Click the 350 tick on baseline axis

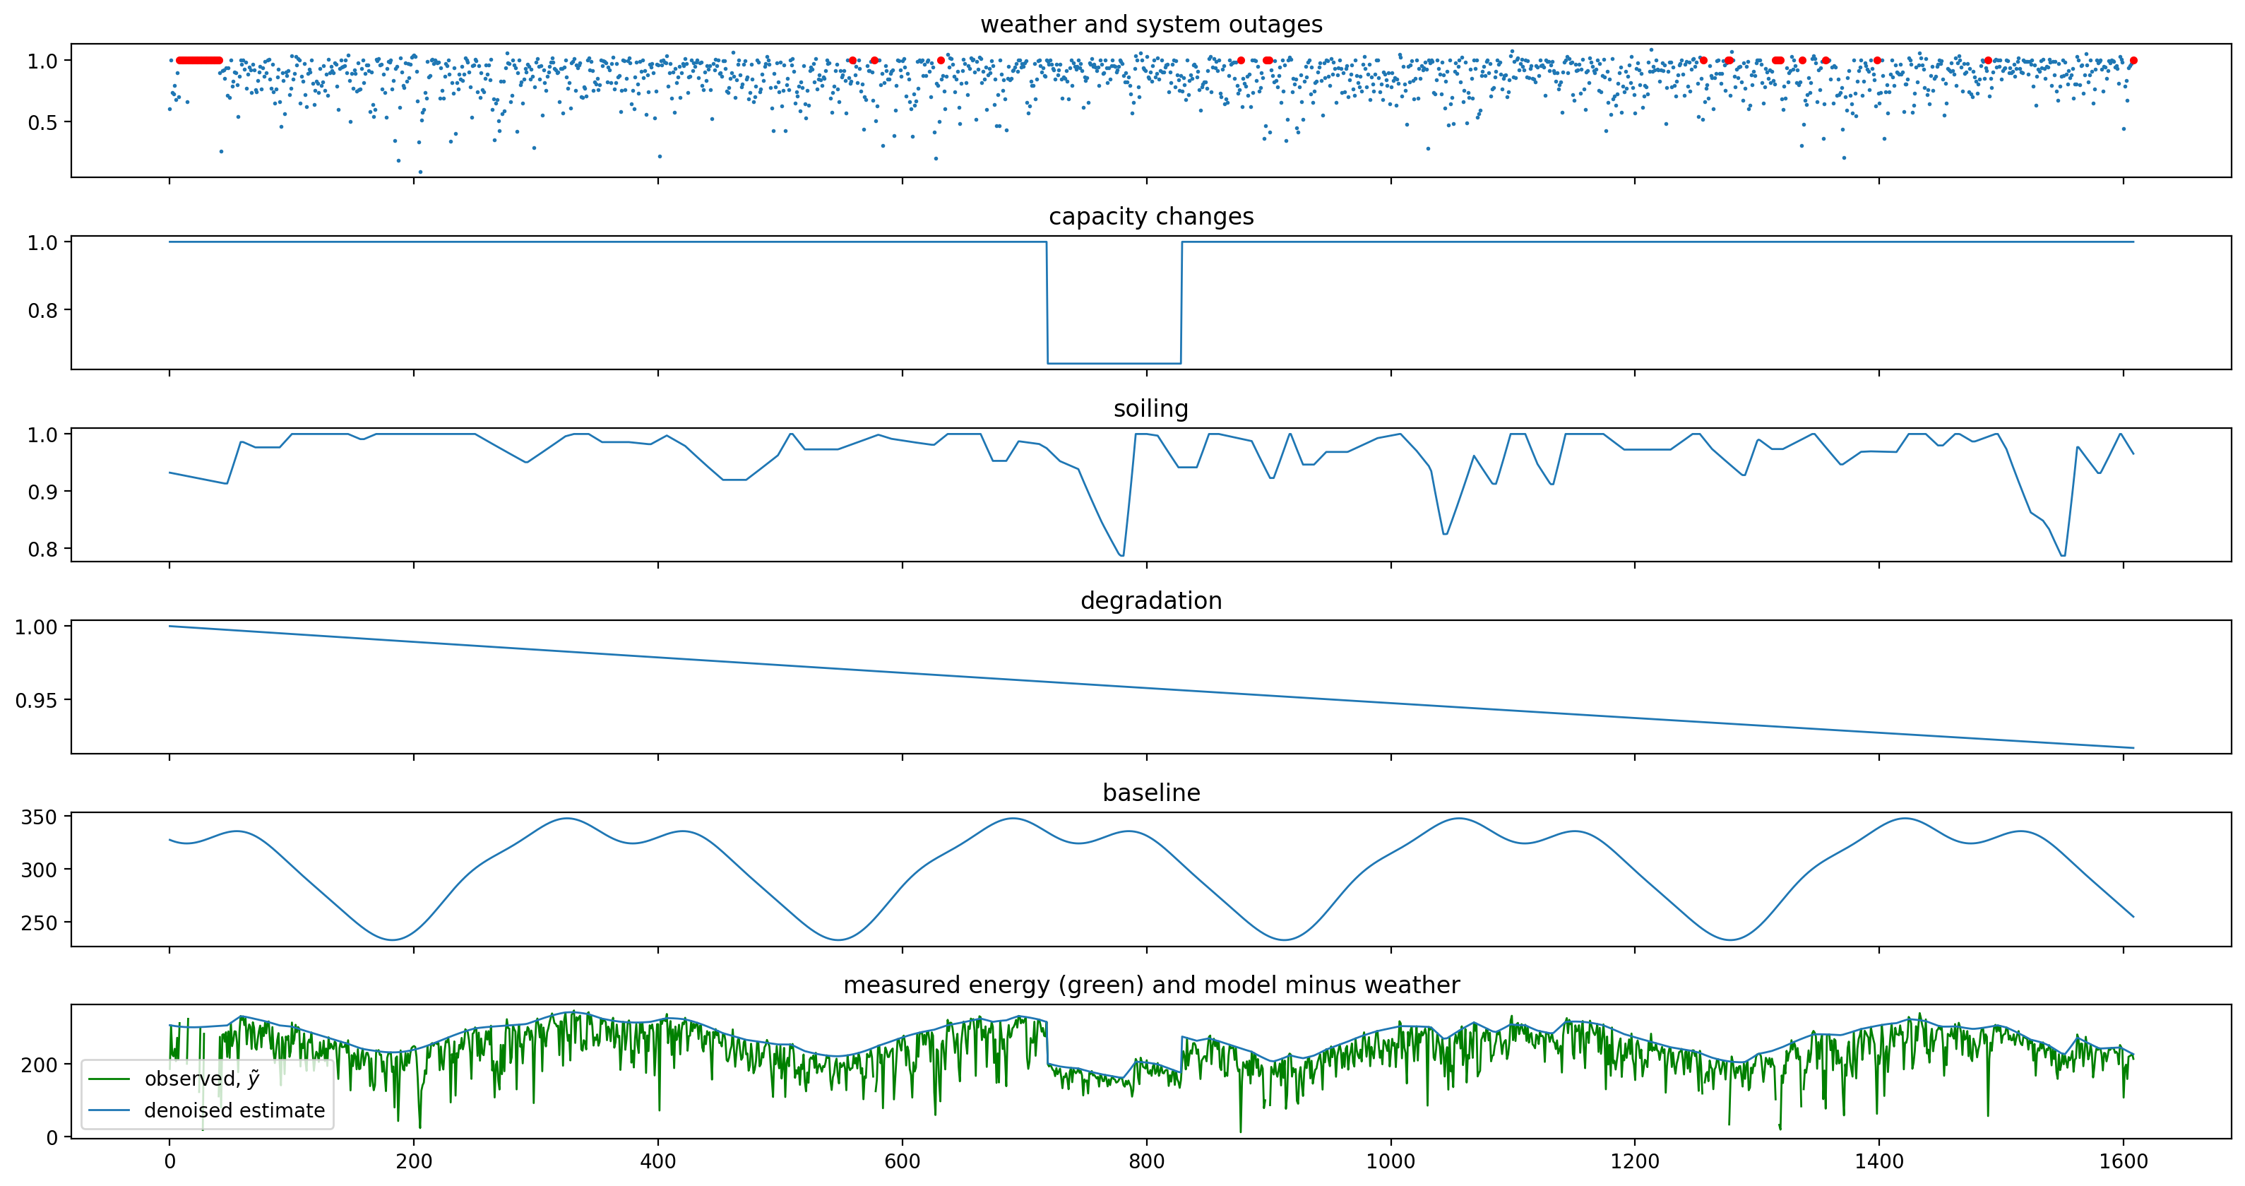click(38, 817)
